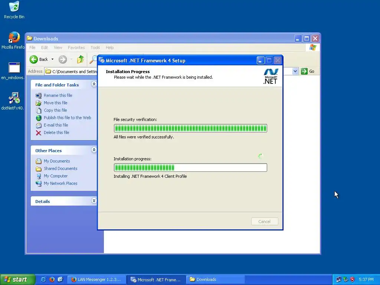Launch Mozilla Firefox from desktop shortcut
The image size is (380, 285).
14,40
